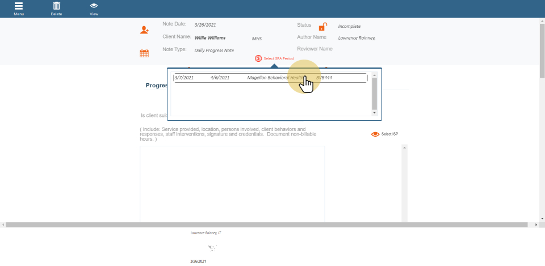
Task: Click the page vertical scrollbar down arrow
Action: 542,218
